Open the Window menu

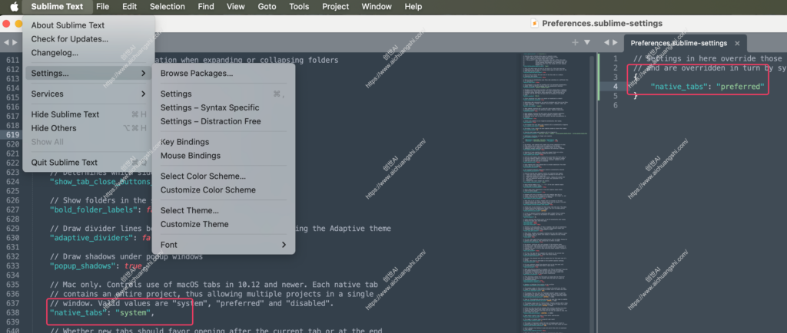[x=377, y=6]
